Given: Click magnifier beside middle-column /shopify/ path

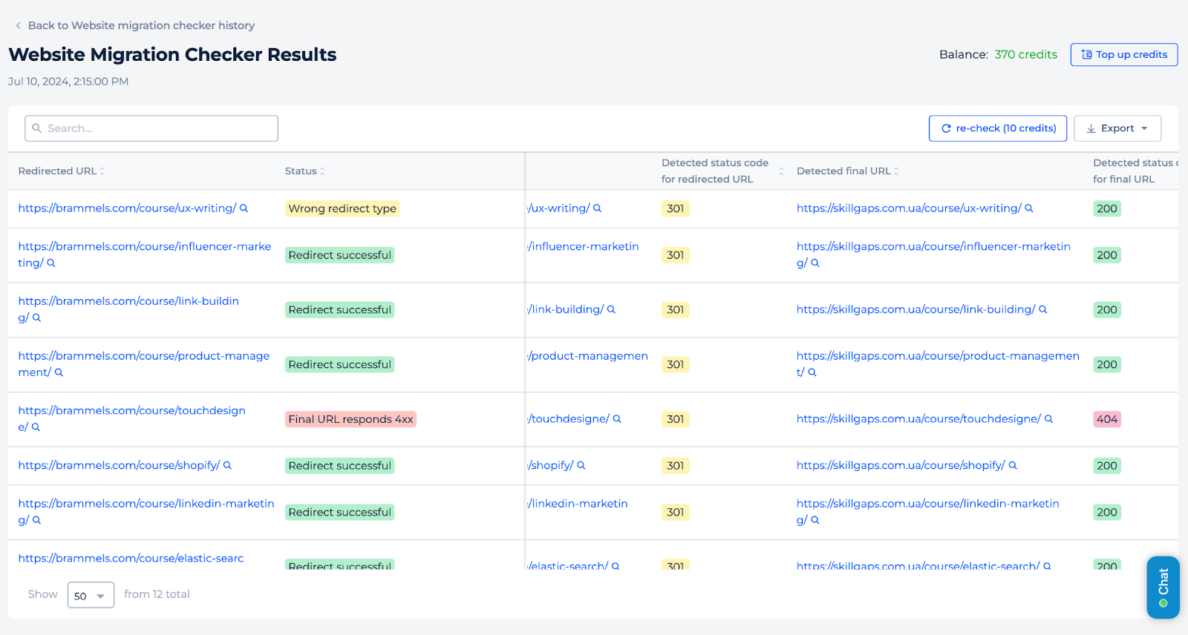Looking at the screenshot, I should [581, 465].
